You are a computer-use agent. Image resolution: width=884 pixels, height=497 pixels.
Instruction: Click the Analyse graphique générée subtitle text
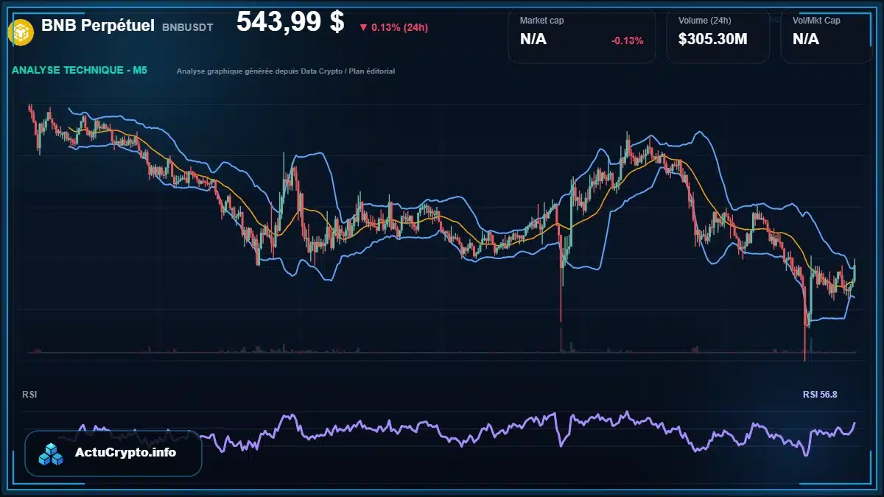(x=286, y=71)
